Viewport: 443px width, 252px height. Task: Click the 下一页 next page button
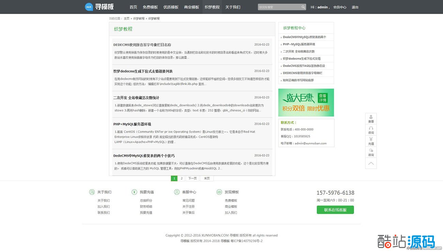point(193,178)
